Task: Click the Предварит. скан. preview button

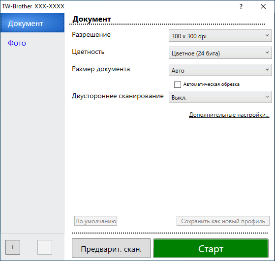Action: tap(111, 248)
